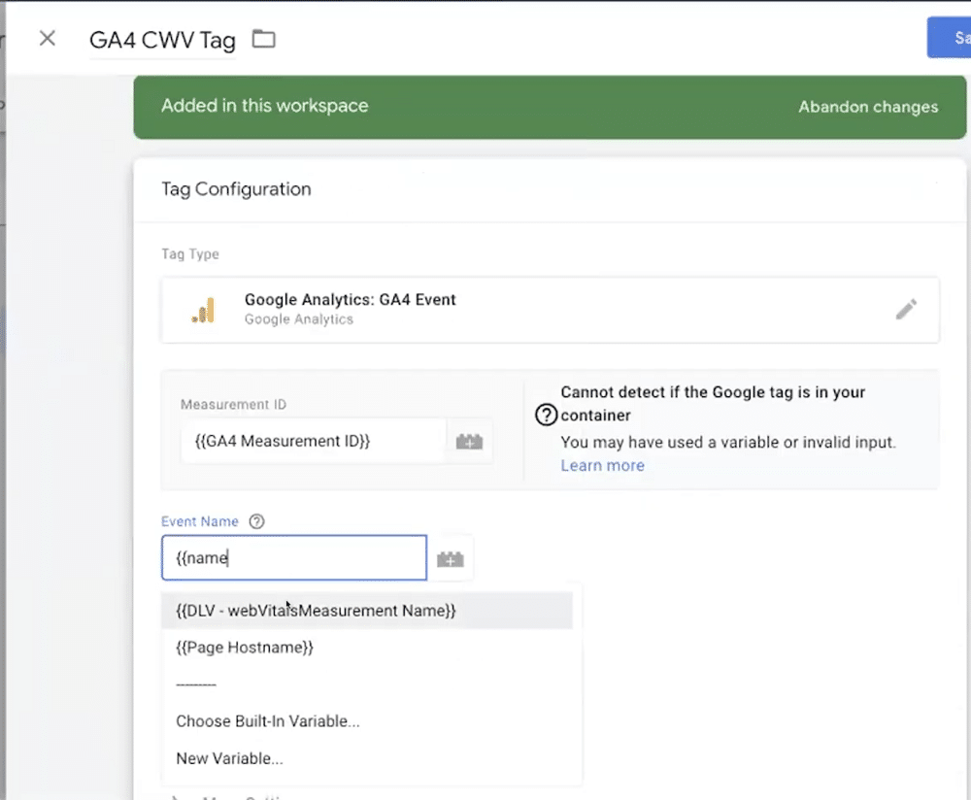Select New Variable from the suggestion list

click(x=229, y=758)
